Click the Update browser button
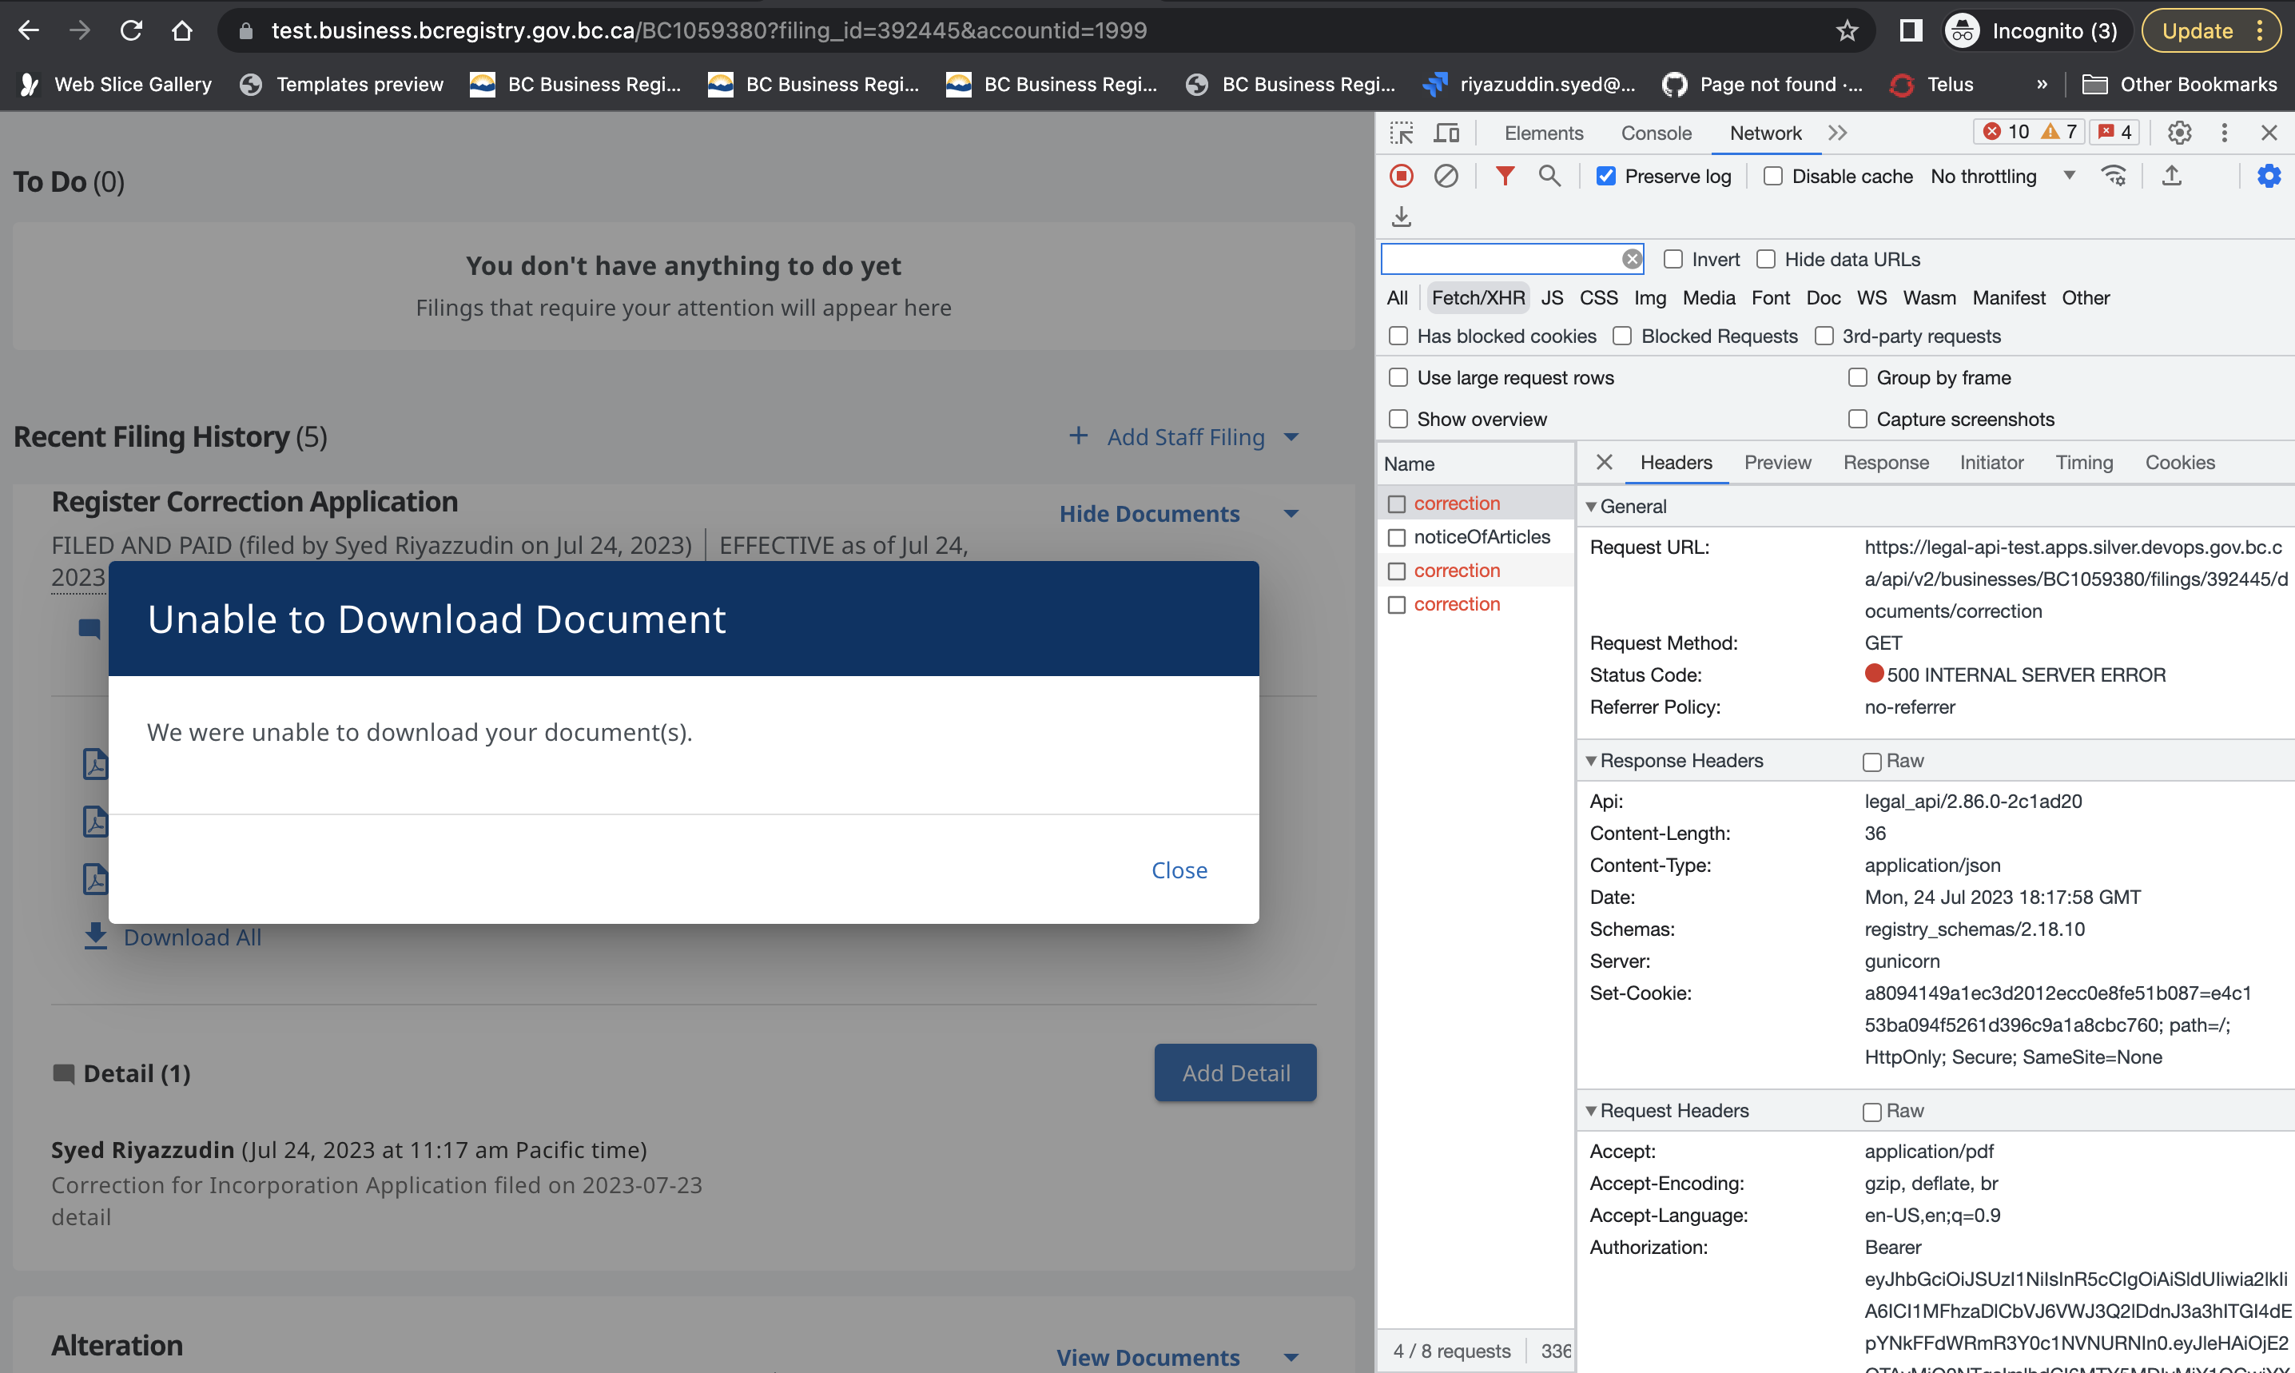The width and height of the screenshot is (2295, 1373). (2212, 31)
